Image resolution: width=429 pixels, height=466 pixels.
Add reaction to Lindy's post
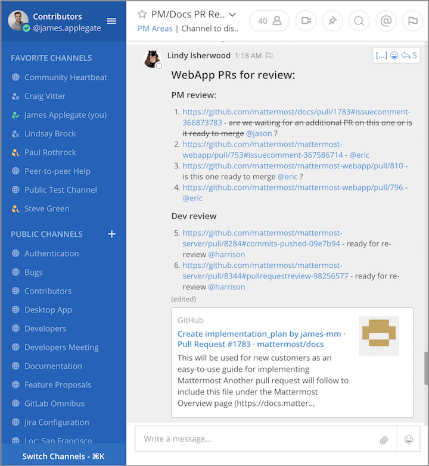pos(394,55)
